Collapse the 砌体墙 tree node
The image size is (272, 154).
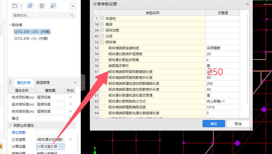pos(10,25)
